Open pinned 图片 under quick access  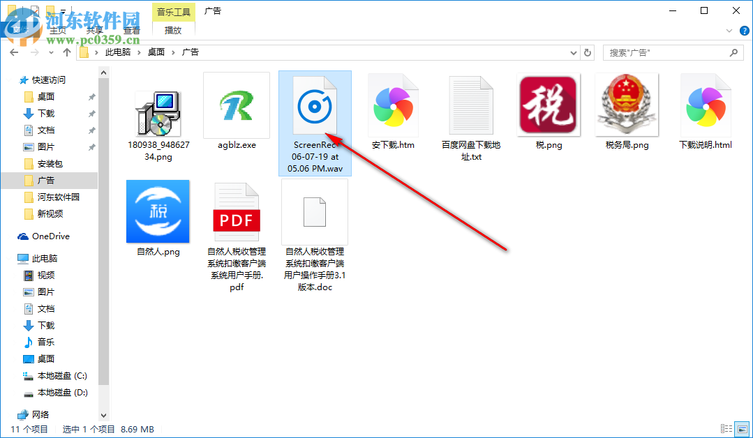click(x=45, y=147)
